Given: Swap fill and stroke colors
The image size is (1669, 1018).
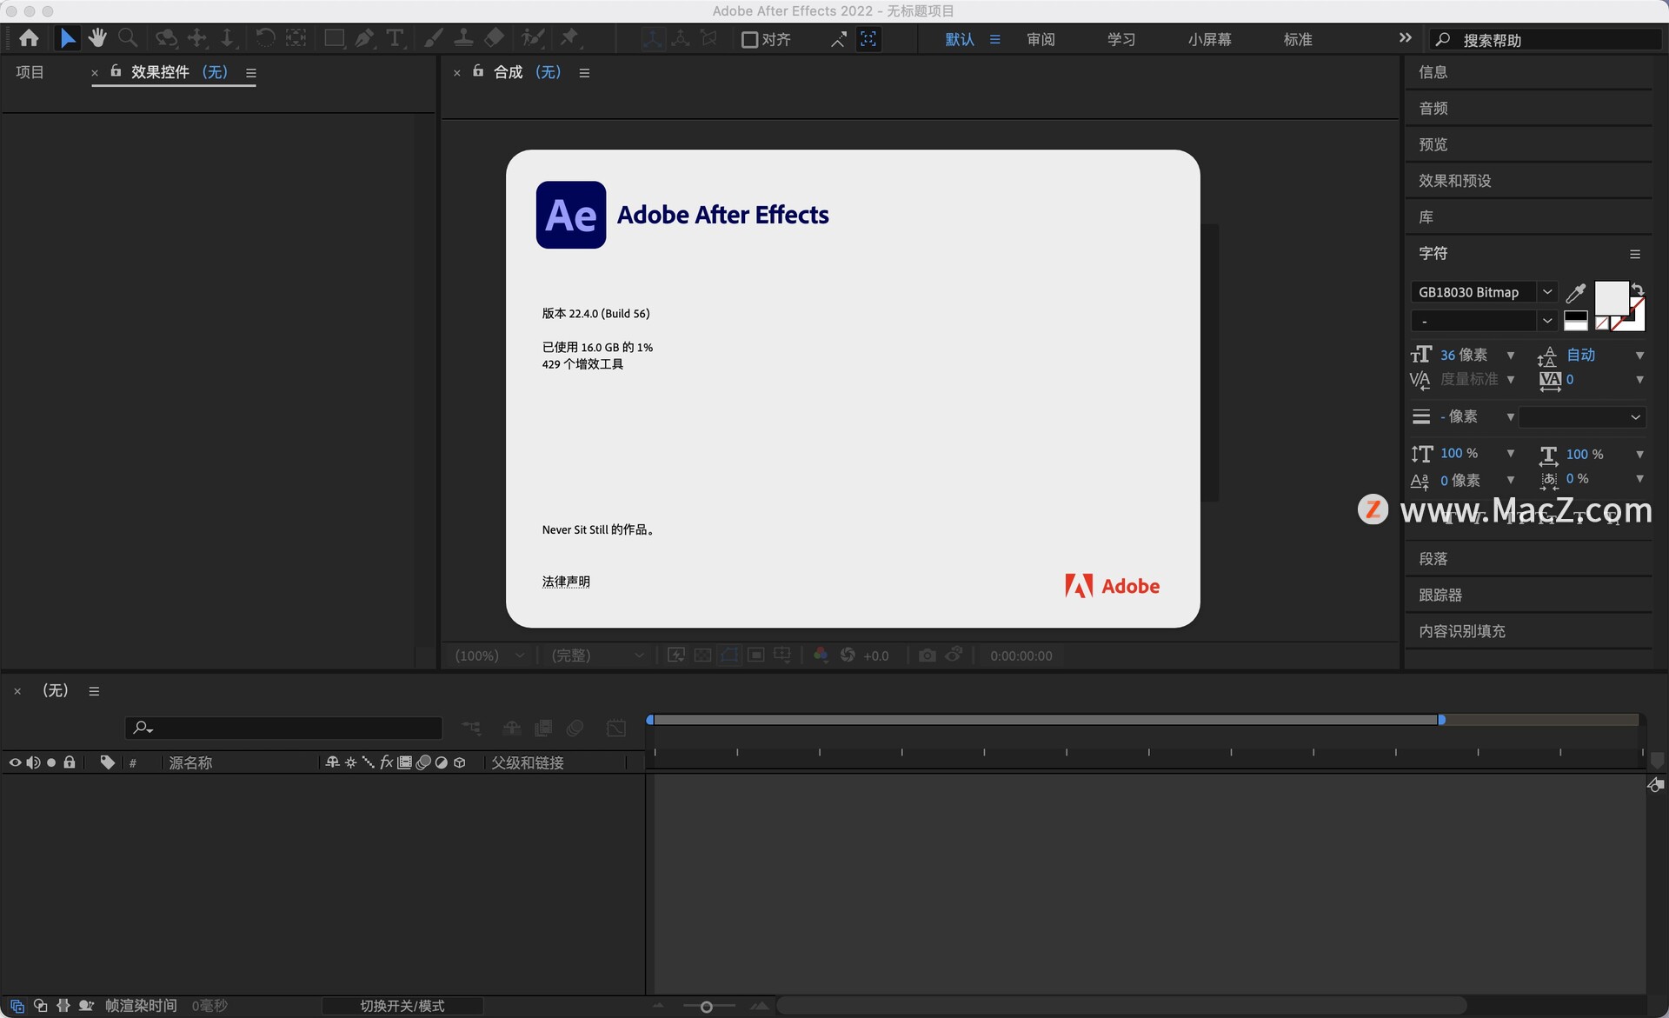Looking at the screenshot, I should click(1637, 289).
